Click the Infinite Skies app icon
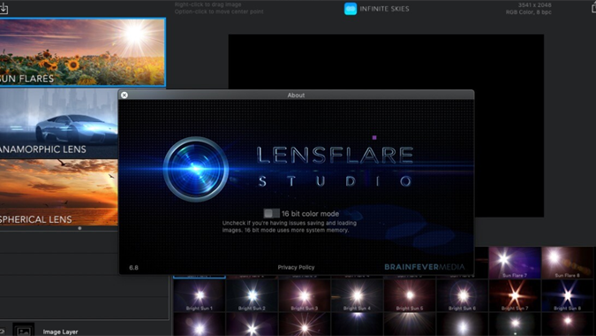 click(350, 9)
